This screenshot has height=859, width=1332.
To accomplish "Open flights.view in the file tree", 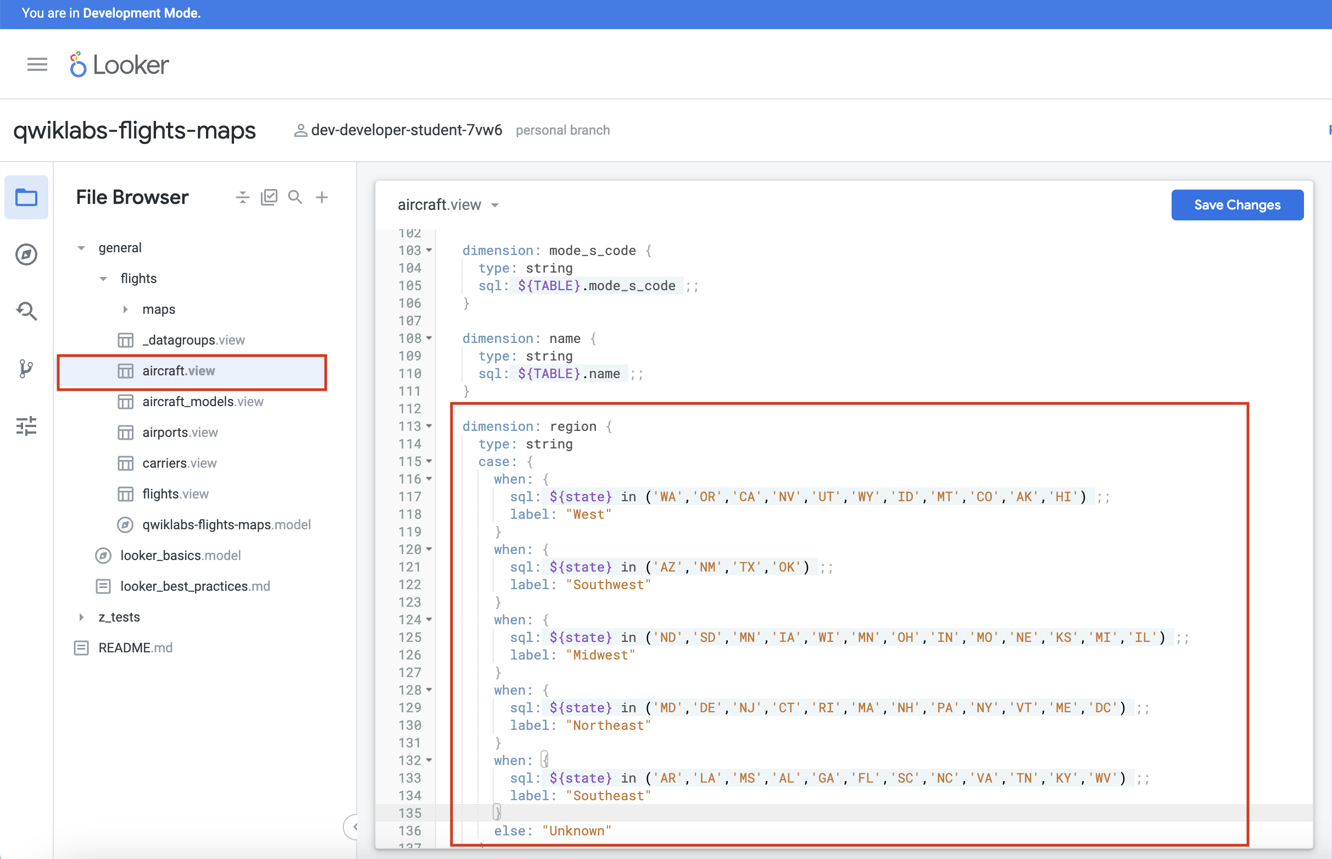I will (175, 494).
